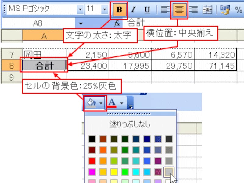The image size is (244, 183).
Task: Choose 塗りつぶしなし (no fill) option
Action: [x=130, y=124]
